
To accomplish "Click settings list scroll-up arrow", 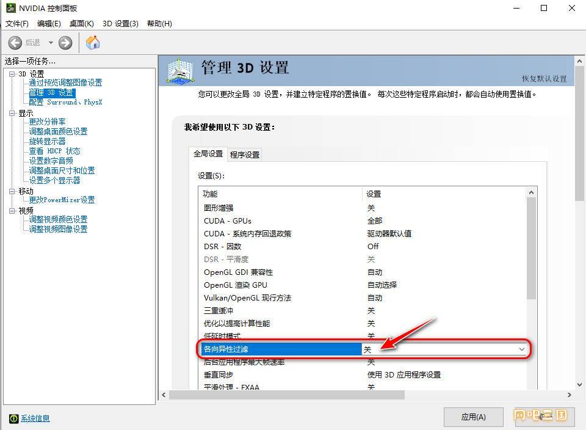I will click(531, 192).
